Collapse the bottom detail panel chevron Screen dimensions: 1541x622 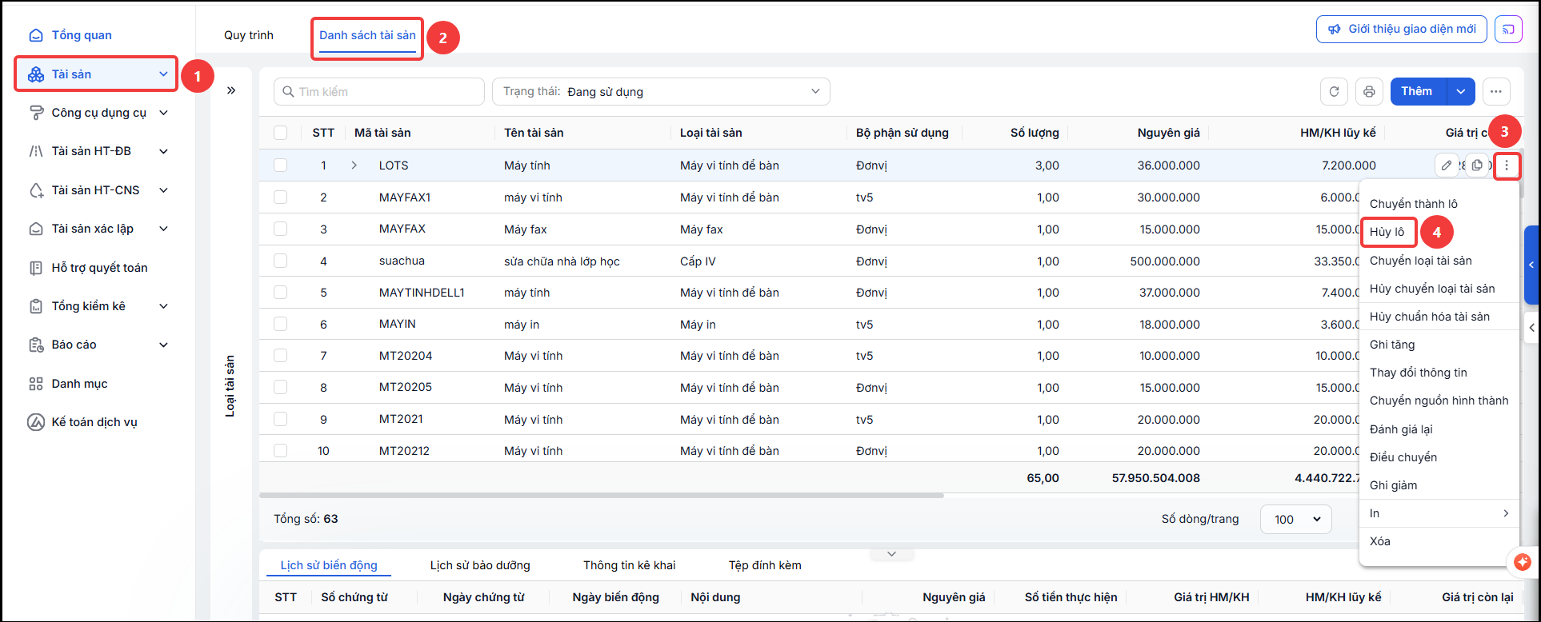(891, 554)
